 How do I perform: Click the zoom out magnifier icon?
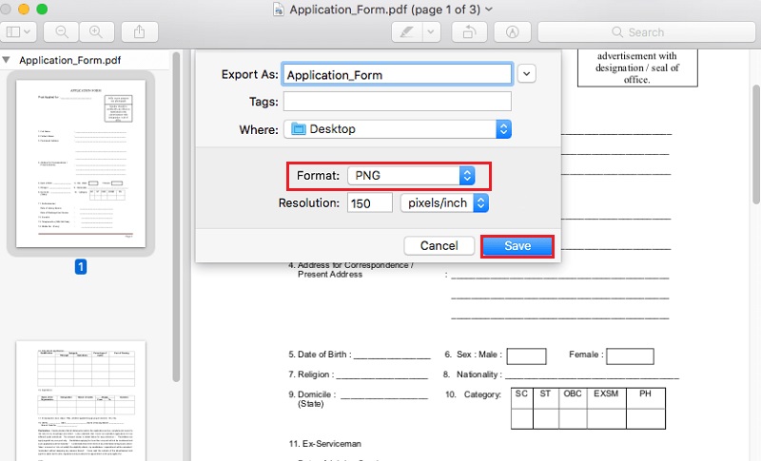pos(61,32)
